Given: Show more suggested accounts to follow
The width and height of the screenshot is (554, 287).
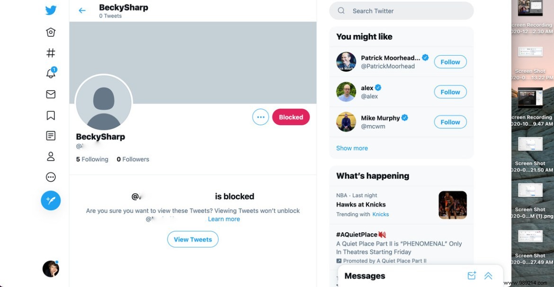Looking at the screenshot, I should coord(352,148).
